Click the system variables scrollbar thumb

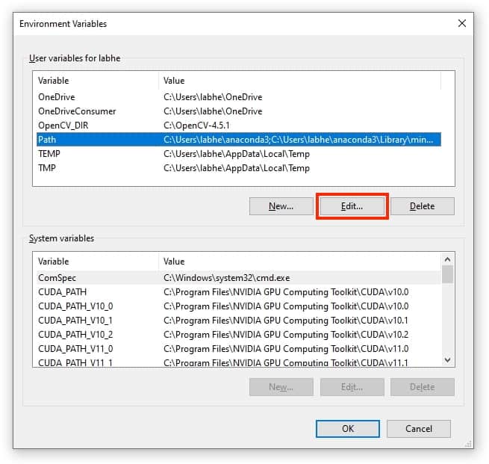point(447,274)
